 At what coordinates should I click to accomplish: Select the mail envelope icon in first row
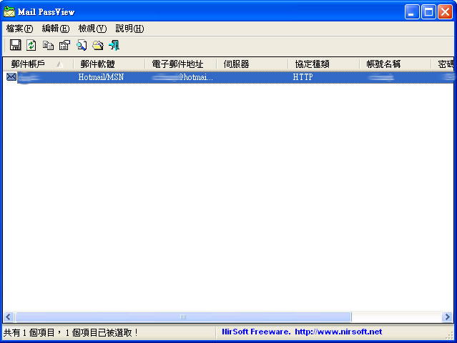click(x=11, y=77)
